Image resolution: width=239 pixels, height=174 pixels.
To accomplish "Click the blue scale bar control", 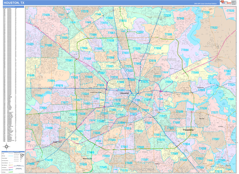I will 19,166.
